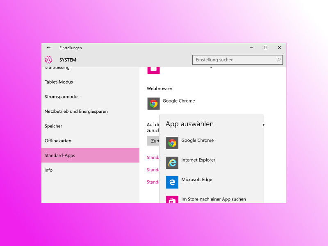Choose the Internet Explorer icon

tap(172, 163)
